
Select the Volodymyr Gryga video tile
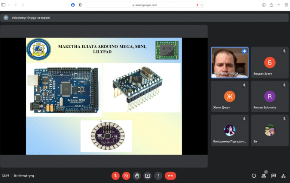[x=230, y=63]
